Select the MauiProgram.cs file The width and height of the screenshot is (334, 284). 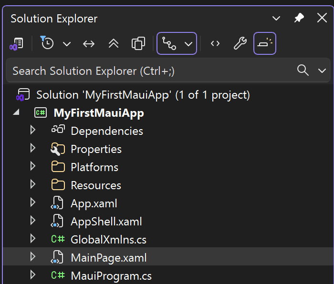click(x=111, y=276)
